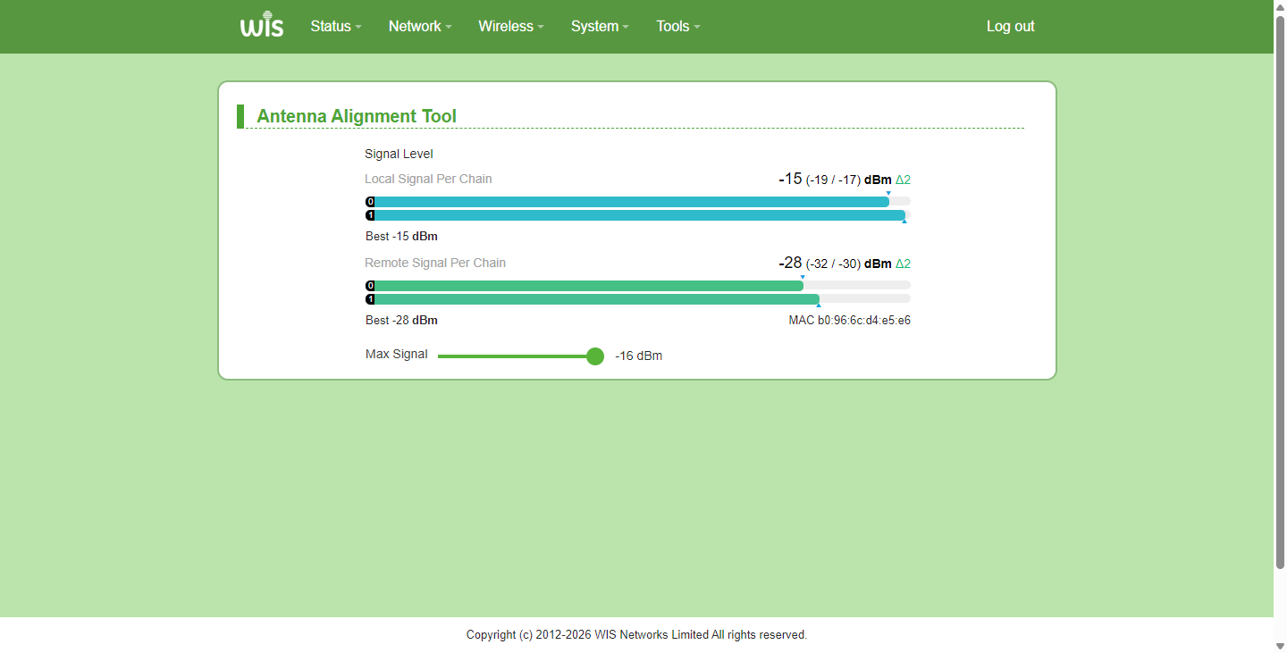This screenshot has width=1287, height=653.
Task: Click the Log out link
Action: point(1010,27)
